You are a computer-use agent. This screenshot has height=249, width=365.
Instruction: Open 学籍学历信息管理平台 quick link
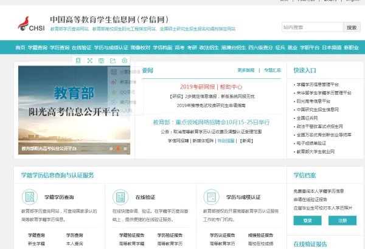point(318,84)
